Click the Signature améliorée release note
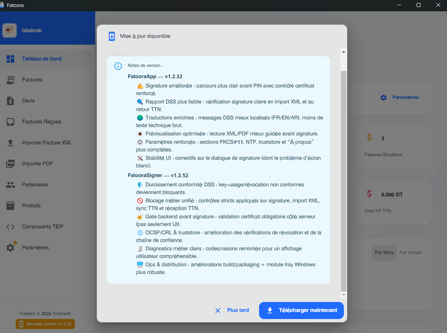This screenshot has height=333, width=447. pos(225,90)
